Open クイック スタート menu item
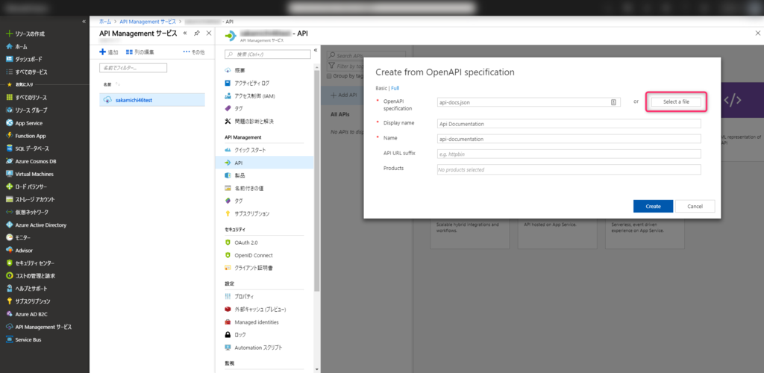This screenshot has width=764, height=373. click(245, 150)
